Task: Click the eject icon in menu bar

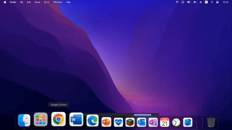Action: click(200, 2)
